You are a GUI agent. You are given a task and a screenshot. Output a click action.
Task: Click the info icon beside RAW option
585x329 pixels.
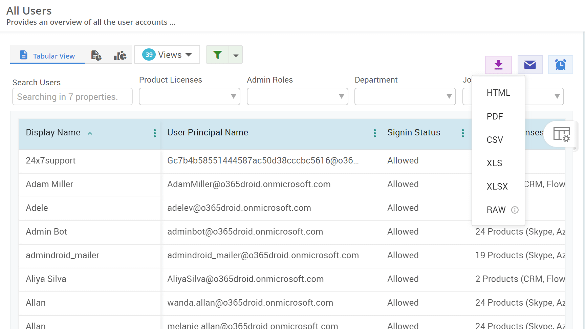coord(515,210)
